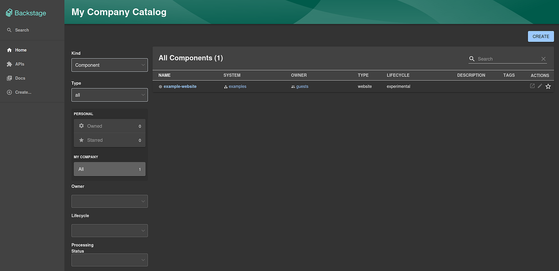Click the system icon beside examples
The image size is (559, 271).
[x=226, y=87]
